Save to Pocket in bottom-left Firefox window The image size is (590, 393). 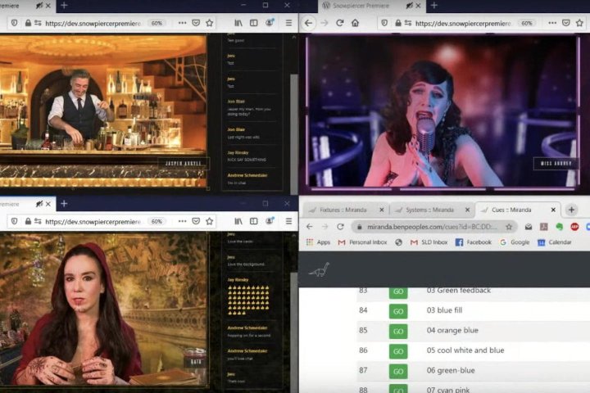coord(196,221)
